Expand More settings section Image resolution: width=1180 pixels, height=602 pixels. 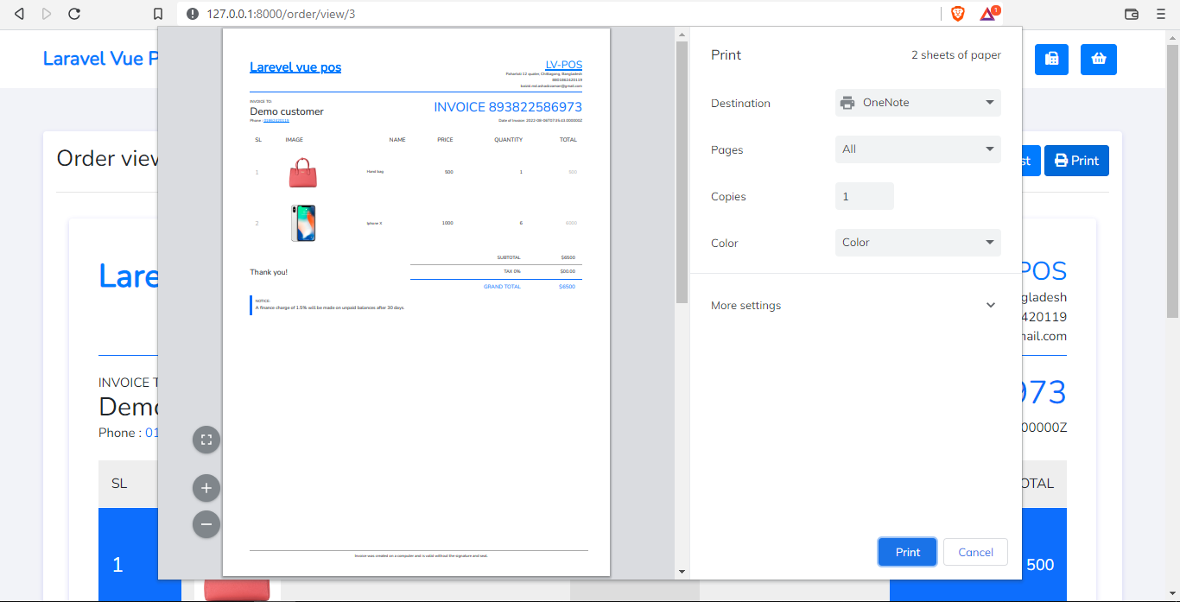point(853,305)
